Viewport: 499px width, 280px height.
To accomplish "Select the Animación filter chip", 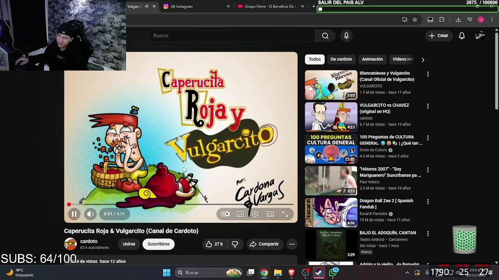I will [372, 59].
